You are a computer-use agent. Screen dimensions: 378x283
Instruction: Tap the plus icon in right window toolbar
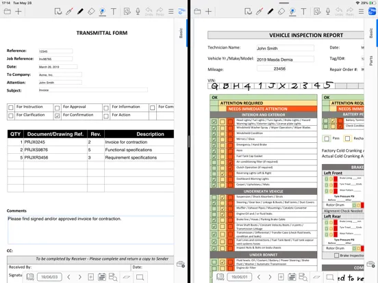point(209,12)
